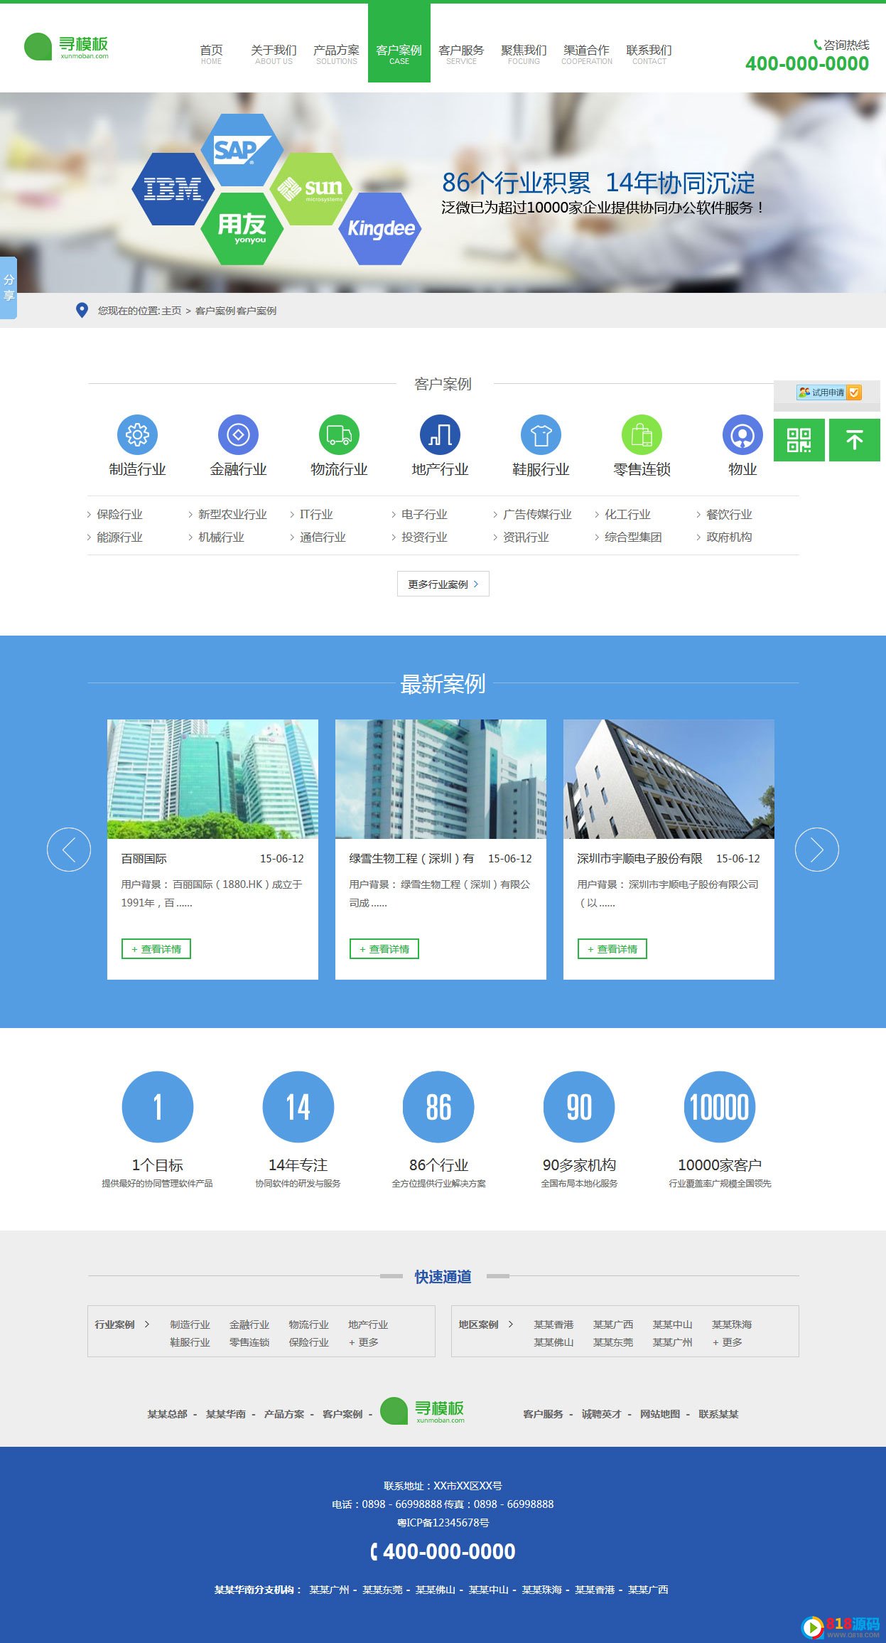Viewport: 886px width, 1643px height.
Task: Expand the 行业案例 quick channel arrow
Action: [x=147, y=1324]
